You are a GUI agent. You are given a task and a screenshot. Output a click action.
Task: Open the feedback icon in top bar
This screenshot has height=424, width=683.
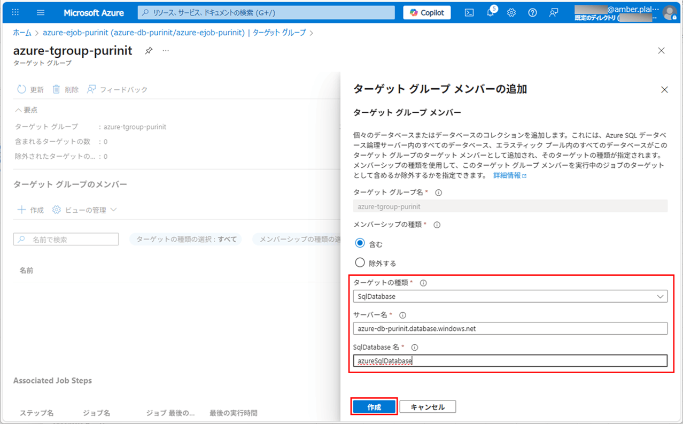pos(554,12)
